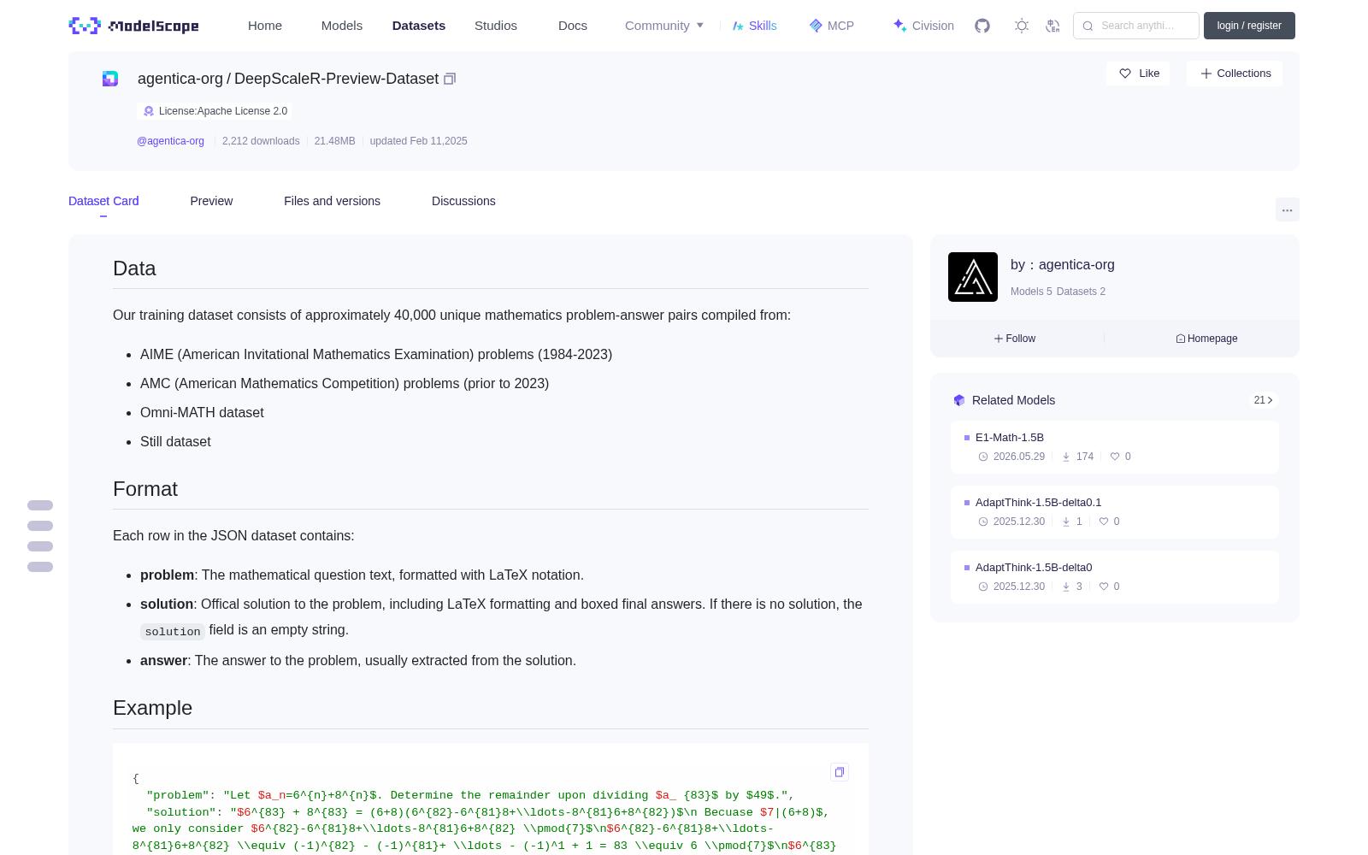
Task: Switch to the Discussions tab
Action: pyautogui.click(x=463, y=201)
